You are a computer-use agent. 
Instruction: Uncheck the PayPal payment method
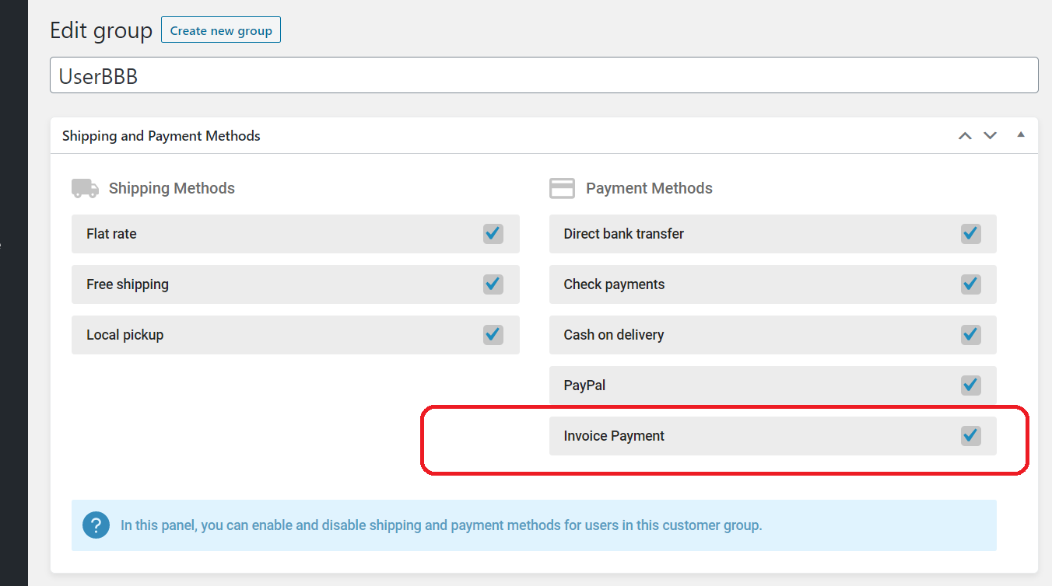[970, 385]
